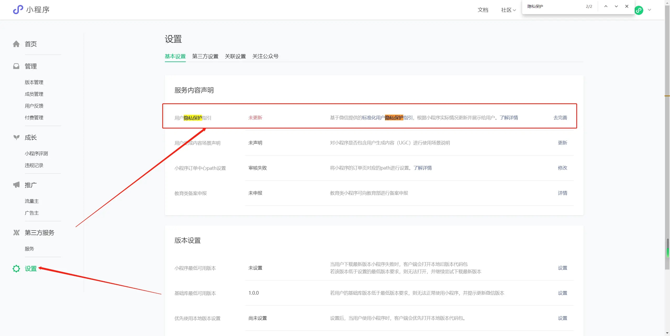Close the find-in-page bar

[627, 7]
